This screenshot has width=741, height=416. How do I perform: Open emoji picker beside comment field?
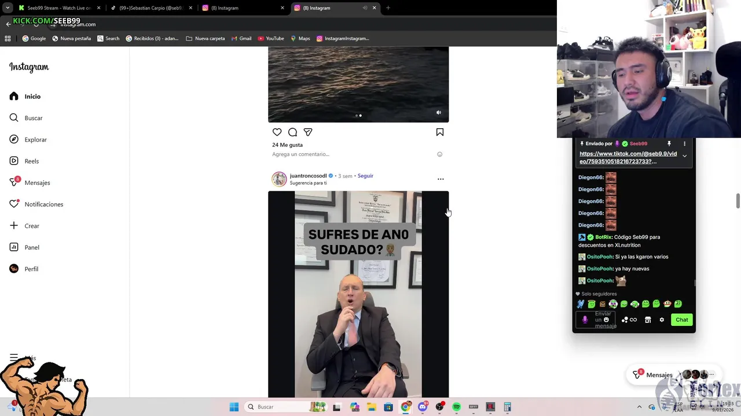[439, 154]
